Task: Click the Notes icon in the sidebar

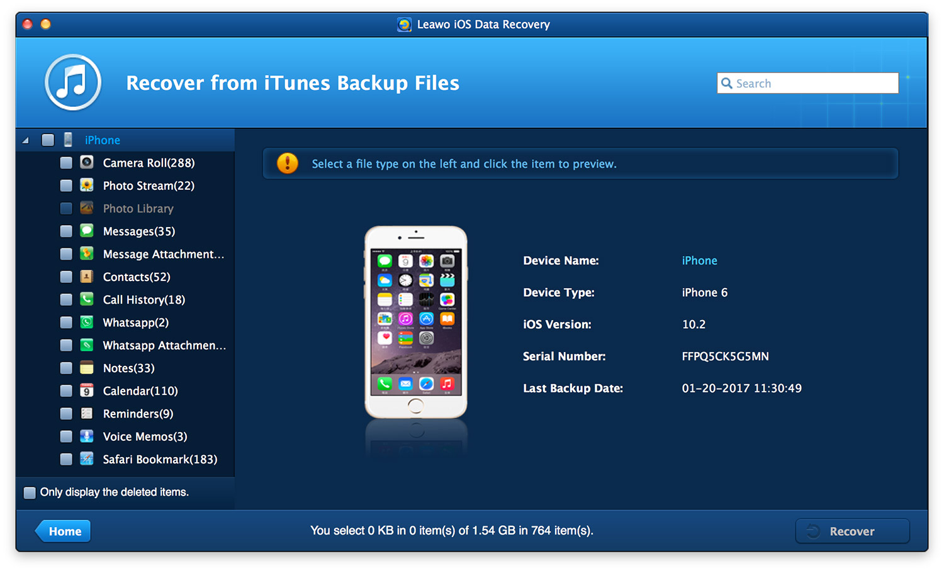Action: pos(87,367)
